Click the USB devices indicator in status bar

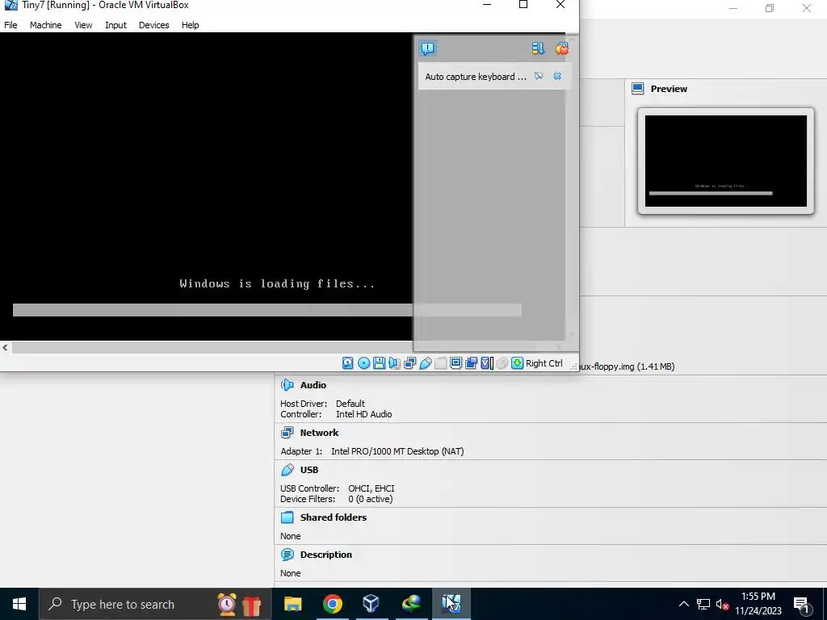[426, 362]
